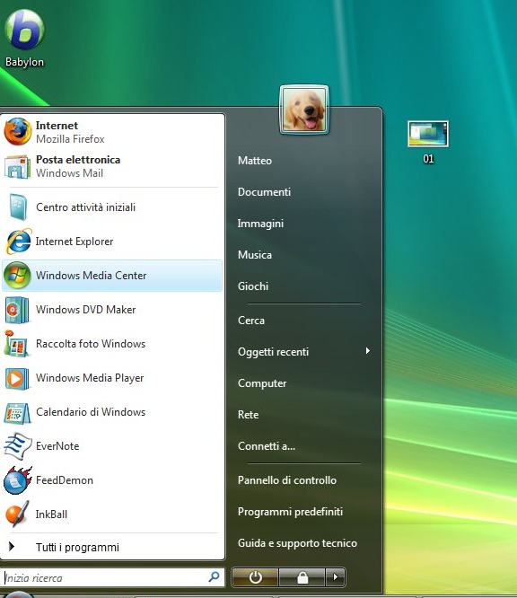Focus the Inizia ricerca search field
This screenshot has height=598, width=517.
[x=112, y=577]
